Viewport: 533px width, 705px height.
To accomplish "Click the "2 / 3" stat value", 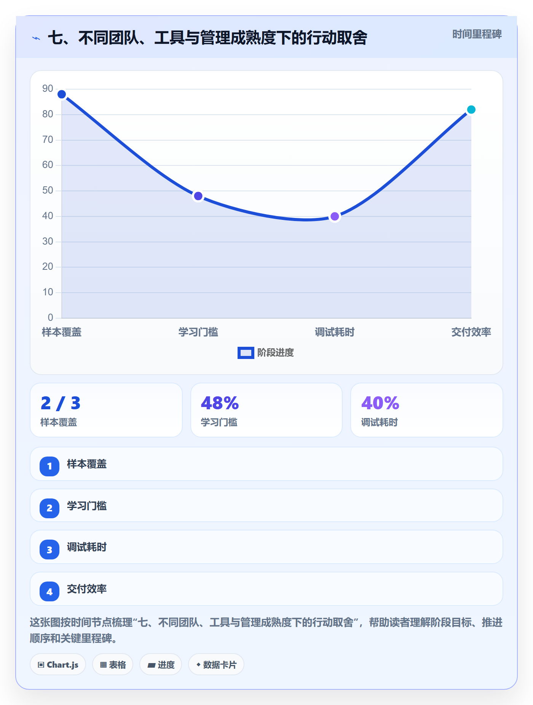I will coord(61,403).
